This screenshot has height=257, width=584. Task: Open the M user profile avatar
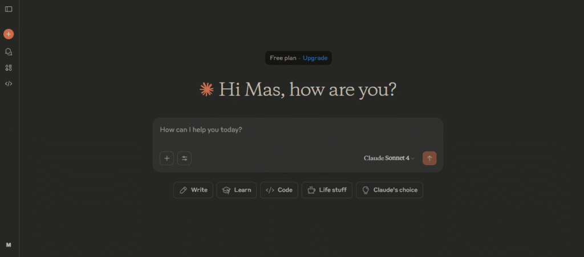(9, 244)
